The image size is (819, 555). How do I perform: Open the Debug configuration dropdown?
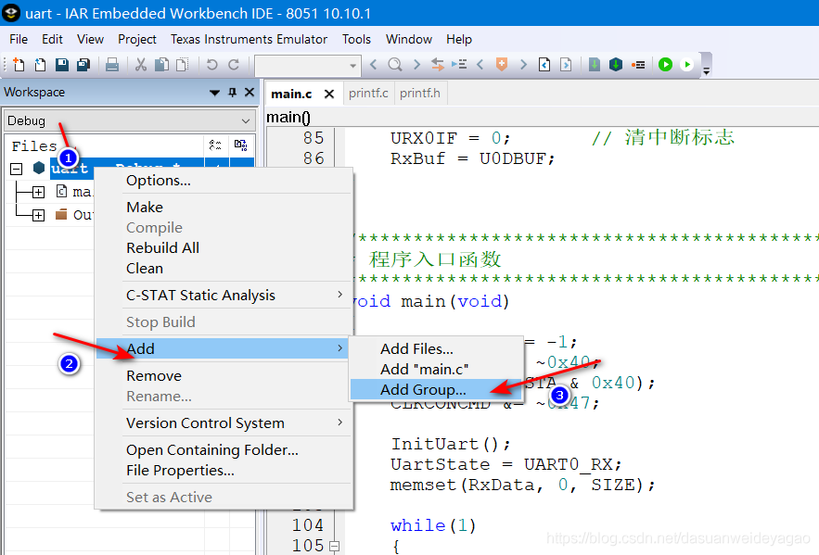tap(129, 121)
